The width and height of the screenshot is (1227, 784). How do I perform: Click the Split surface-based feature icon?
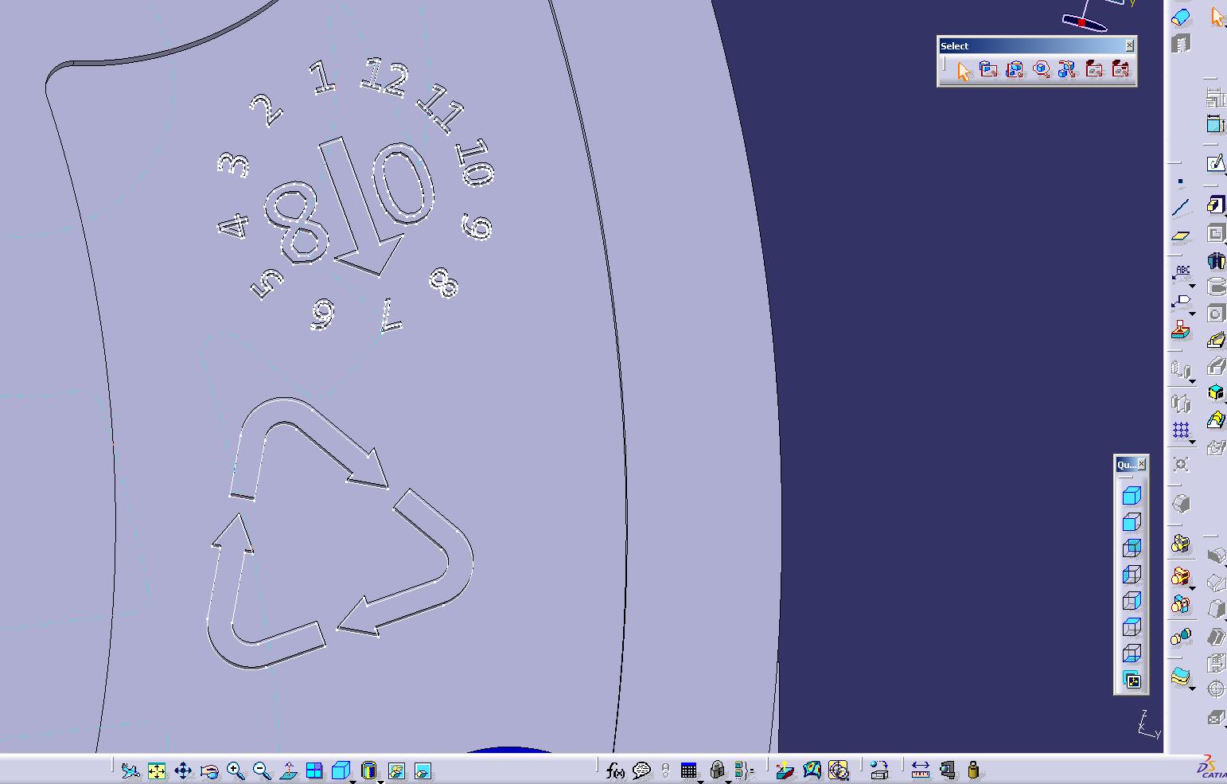(x=1181, y=677)
